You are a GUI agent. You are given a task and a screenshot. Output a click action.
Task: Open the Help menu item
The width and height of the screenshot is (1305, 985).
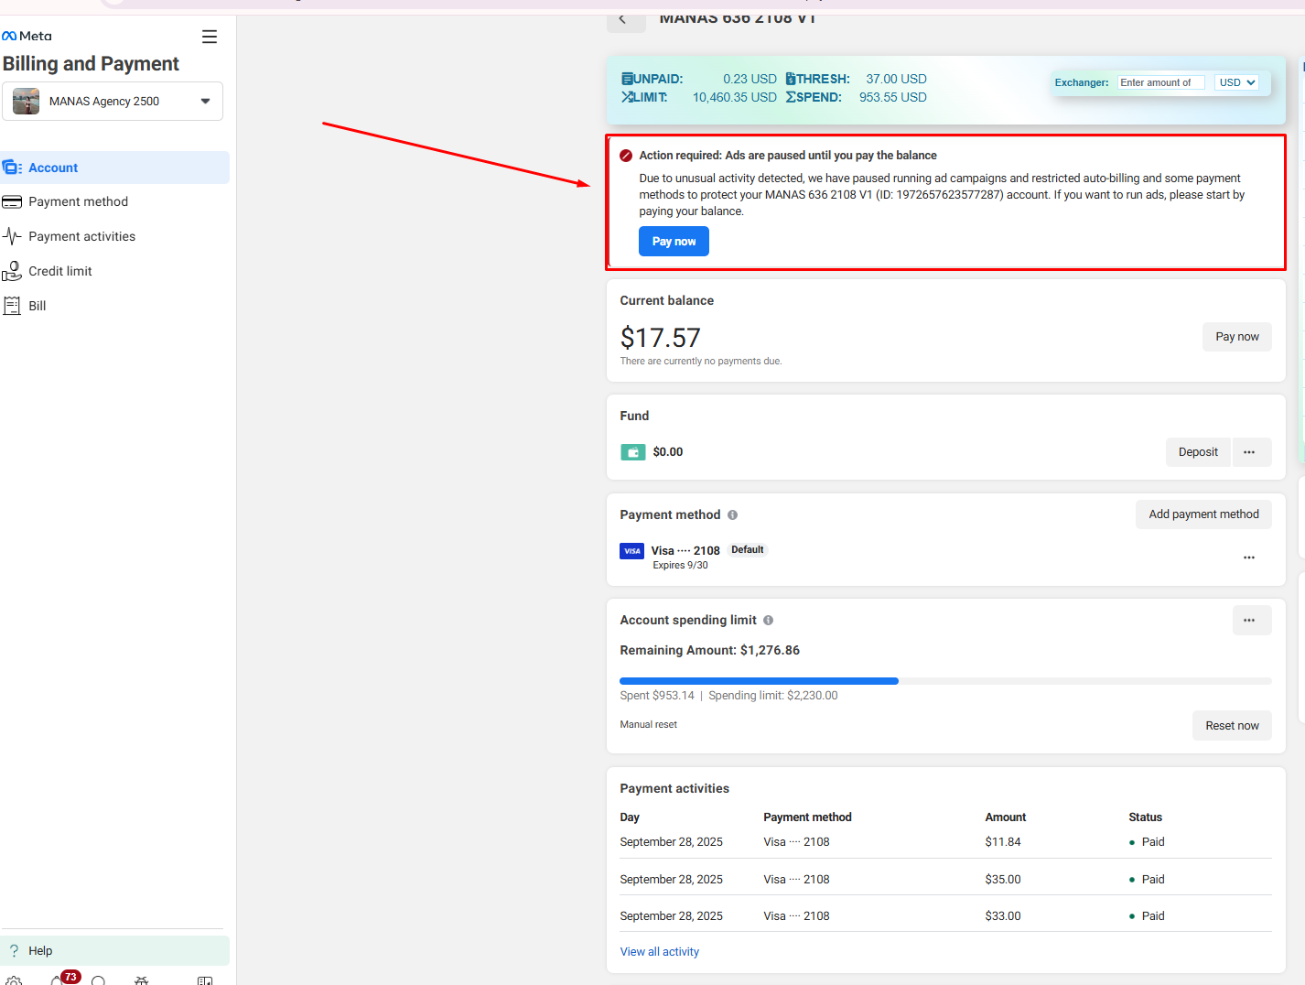114,950
